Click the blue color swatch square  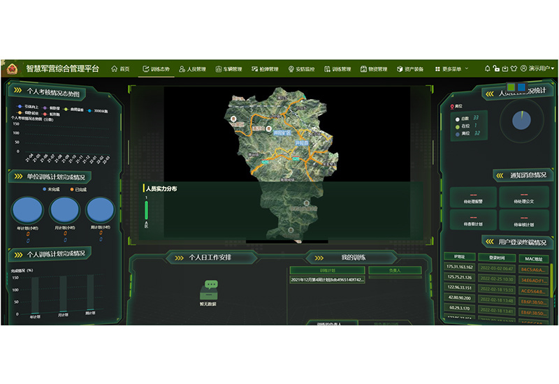(x=521, y=87)
